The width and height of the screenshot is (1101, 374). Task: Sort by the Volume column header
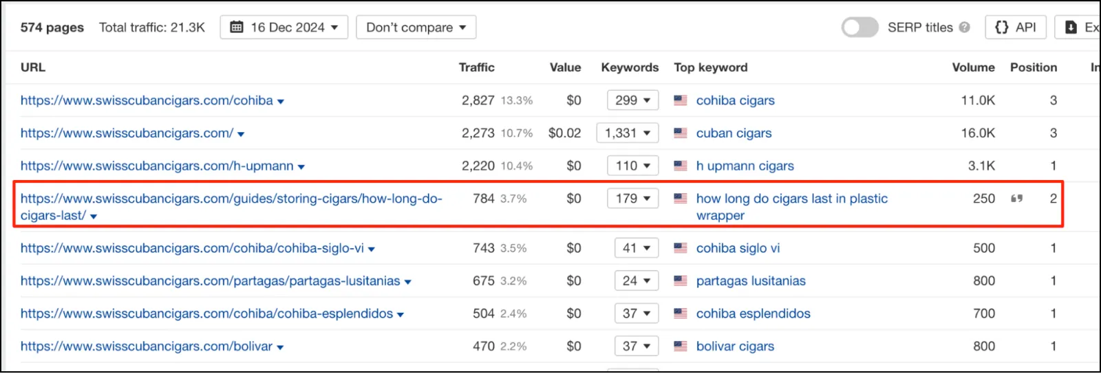click(973, 67)
